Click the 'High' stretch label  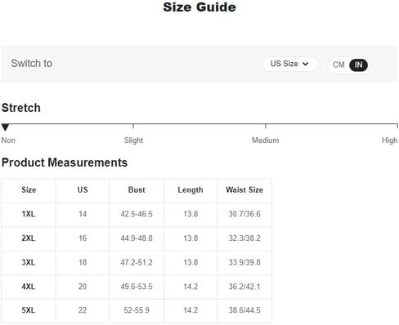click(389, 140)
